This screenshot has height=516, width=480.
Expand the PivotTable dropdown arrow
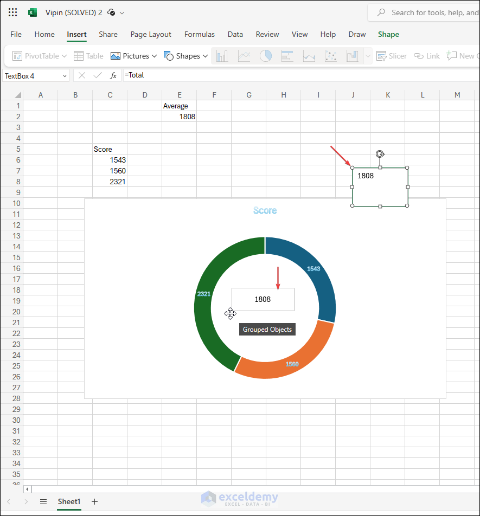click(x=64, y=56)
